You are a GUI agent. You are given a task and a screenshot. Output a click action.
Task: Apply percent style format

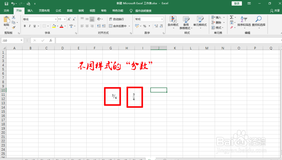[x=145, y=26]
